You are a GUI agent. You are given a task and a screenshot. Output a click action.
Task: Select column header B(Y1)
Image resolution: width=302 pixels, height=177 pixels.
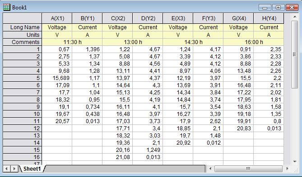(x=87, y=18)
